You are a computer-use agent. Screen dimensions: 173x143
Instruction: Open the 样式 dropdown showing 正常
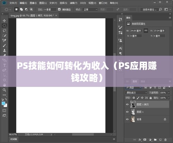pyautogui.click(x=90, y=9)
